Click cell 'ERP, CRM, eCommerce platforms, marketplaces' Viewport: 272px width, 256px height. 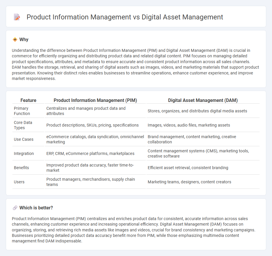(95, 153)
